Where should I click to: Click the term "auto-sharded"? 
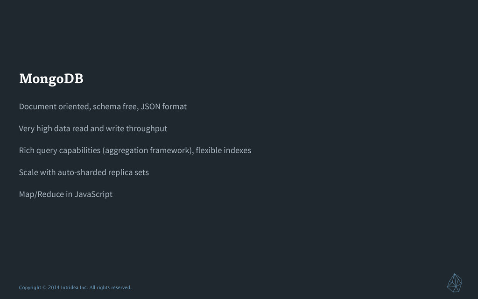tap(82, 172)
